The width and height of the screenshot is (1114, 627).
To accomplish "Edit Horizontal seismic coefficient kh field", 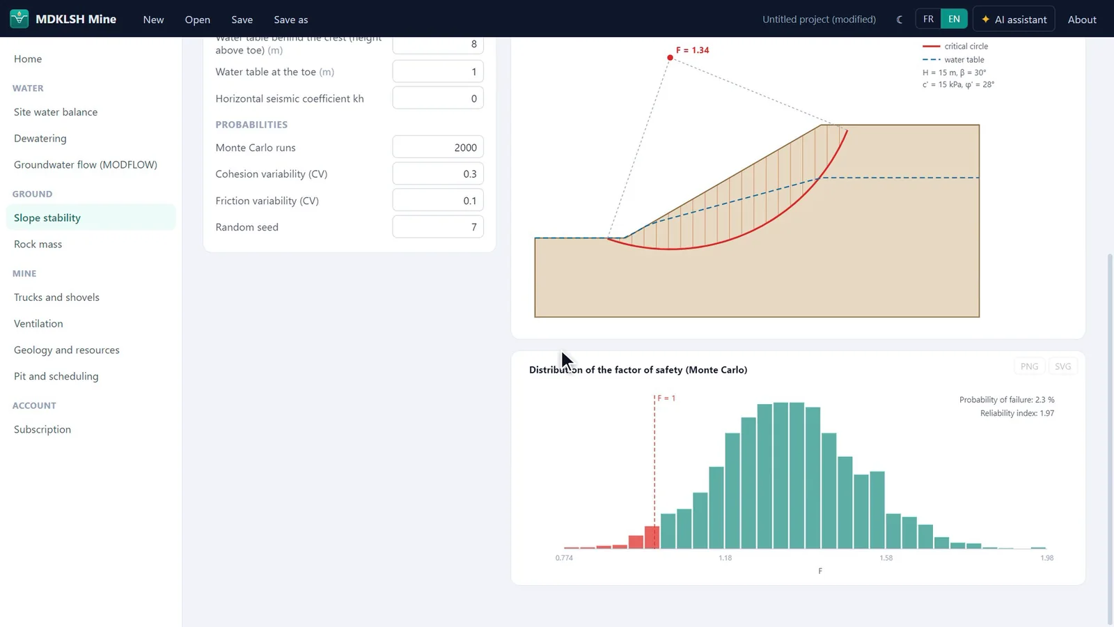I will point(438,98).
